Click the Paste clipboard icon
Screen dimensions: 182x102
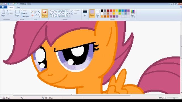[x=3, y=12]
